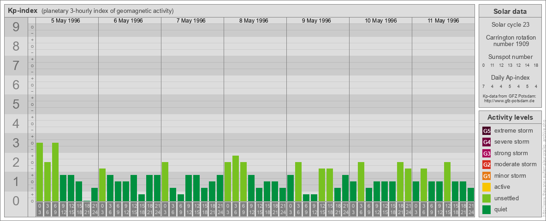This screenshot has width=546, height=221.
Task: Click the planetary 3-hourly index subtitle
Action: coord(107,11)
